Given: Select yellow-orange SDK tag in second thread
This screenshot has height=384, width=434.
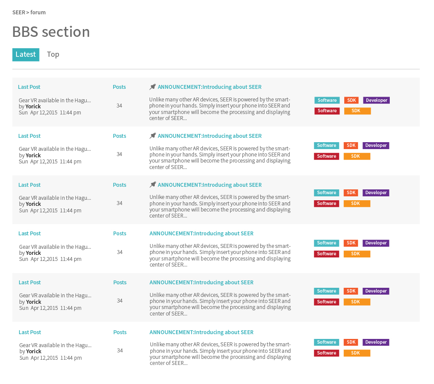Looking at the screenshot, I should coord(357,156).
